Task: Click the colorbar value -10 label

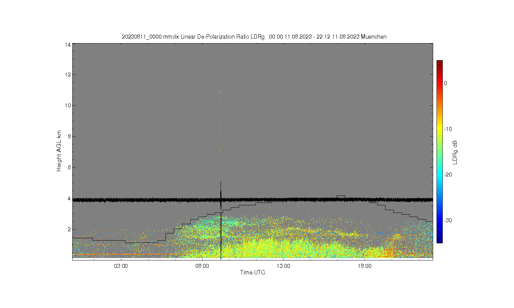Action: (448, 129)
